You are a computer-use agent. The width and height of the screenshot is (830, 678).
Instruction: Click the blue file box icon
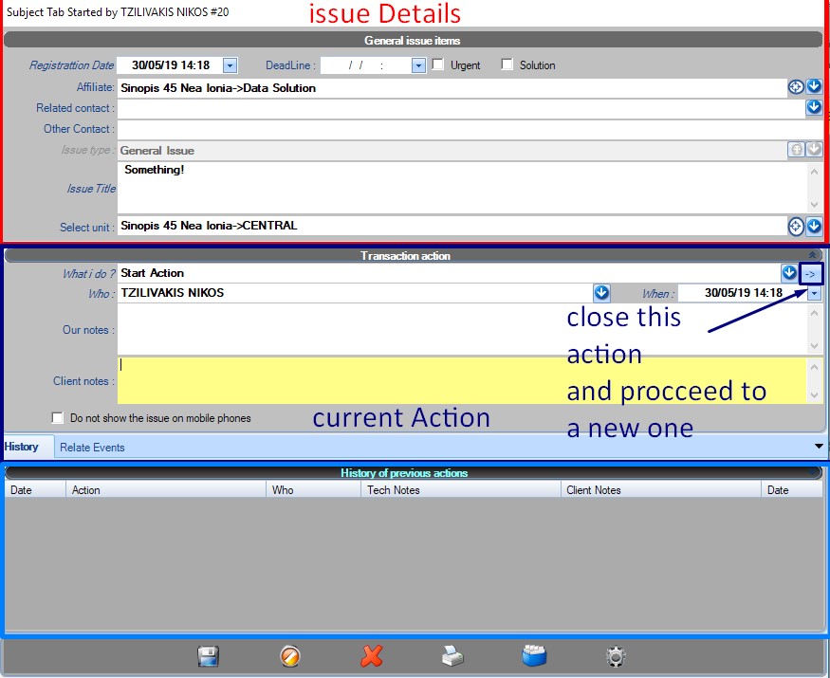(535, 656)
